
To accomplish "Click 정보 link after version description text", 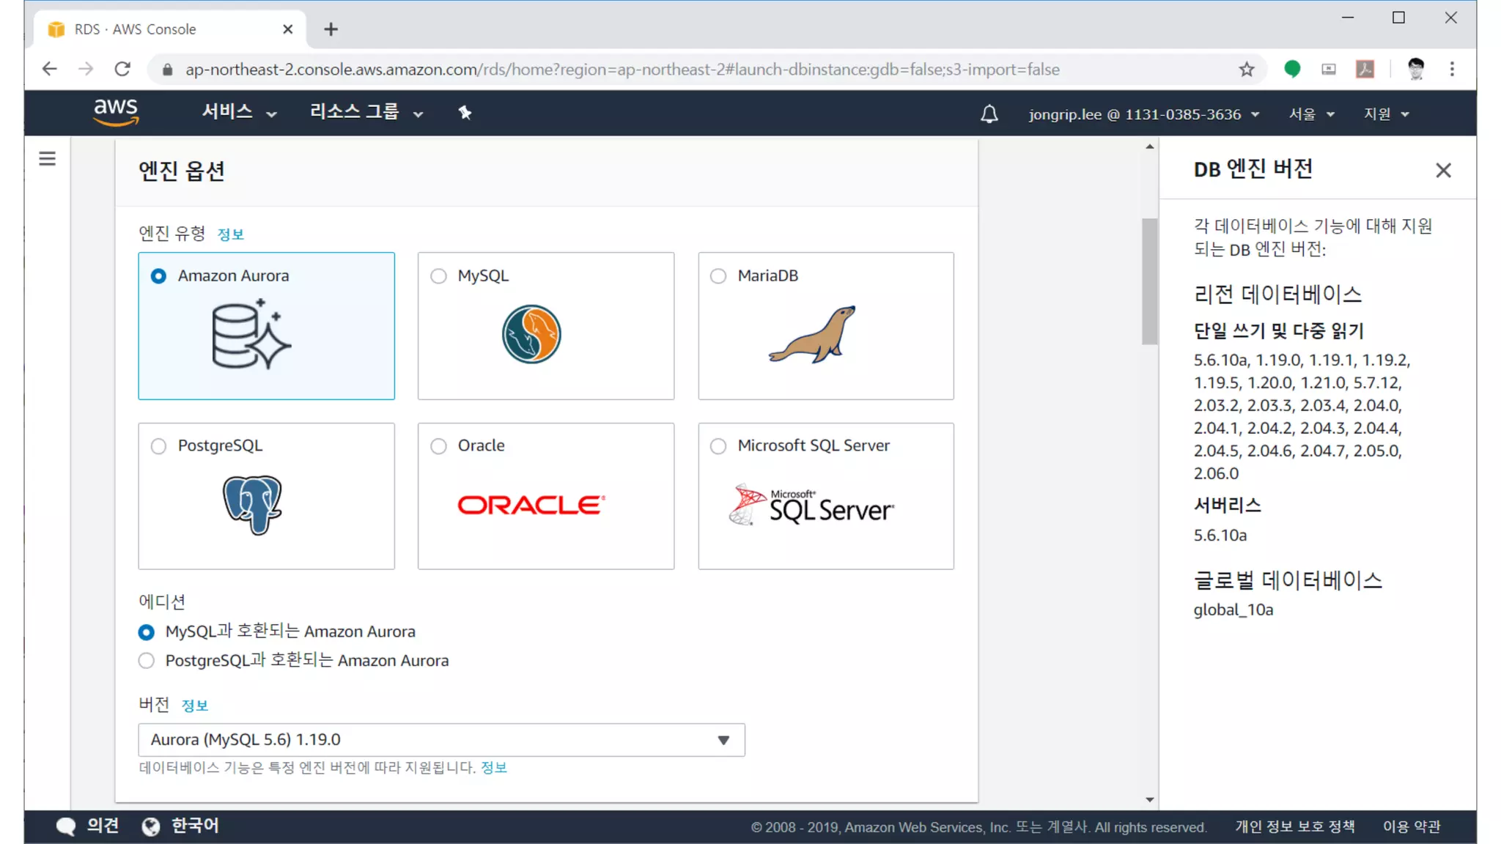I will click(x=494, y=768).
